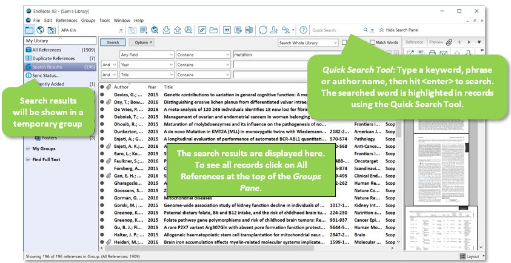Expand the My Groups group set
Image resolution: width=511 pixels, height=263 pixels.
28,148
